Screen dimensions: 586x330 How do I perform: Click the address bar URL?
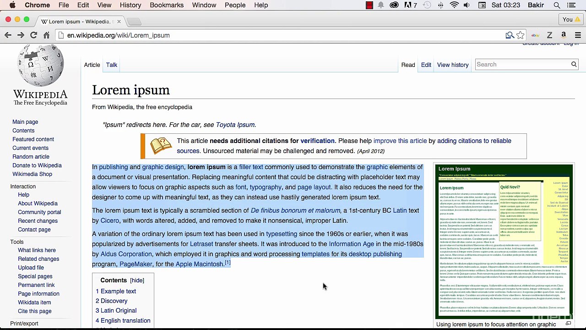pos(118,35)
